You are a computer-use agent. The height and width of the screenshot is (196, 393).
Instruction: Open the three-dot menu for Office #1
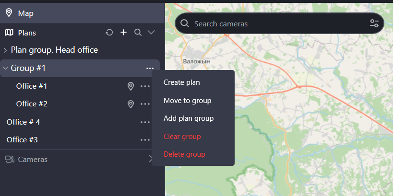tap(145, 86)
